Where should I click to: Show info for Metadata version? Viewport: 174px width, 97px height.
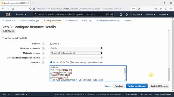click(43, 53)
